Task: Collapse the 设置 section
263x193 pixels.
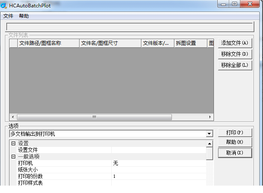Action: (x=14, y=144)
